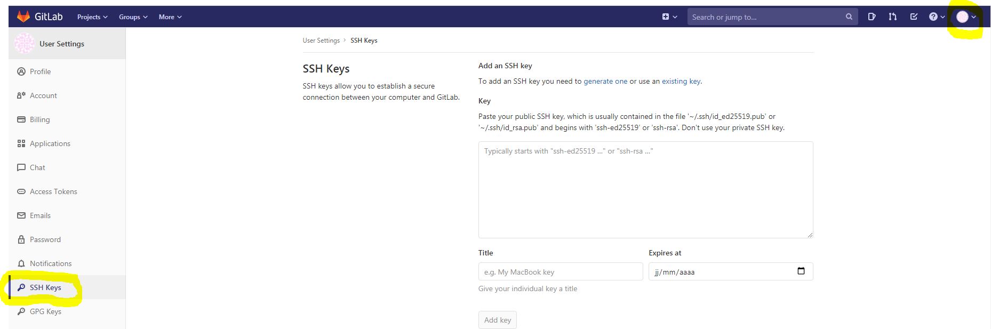This screenshot has width=991, height=329.
Task: Open the user avatar menu
Action: point(965,17)
